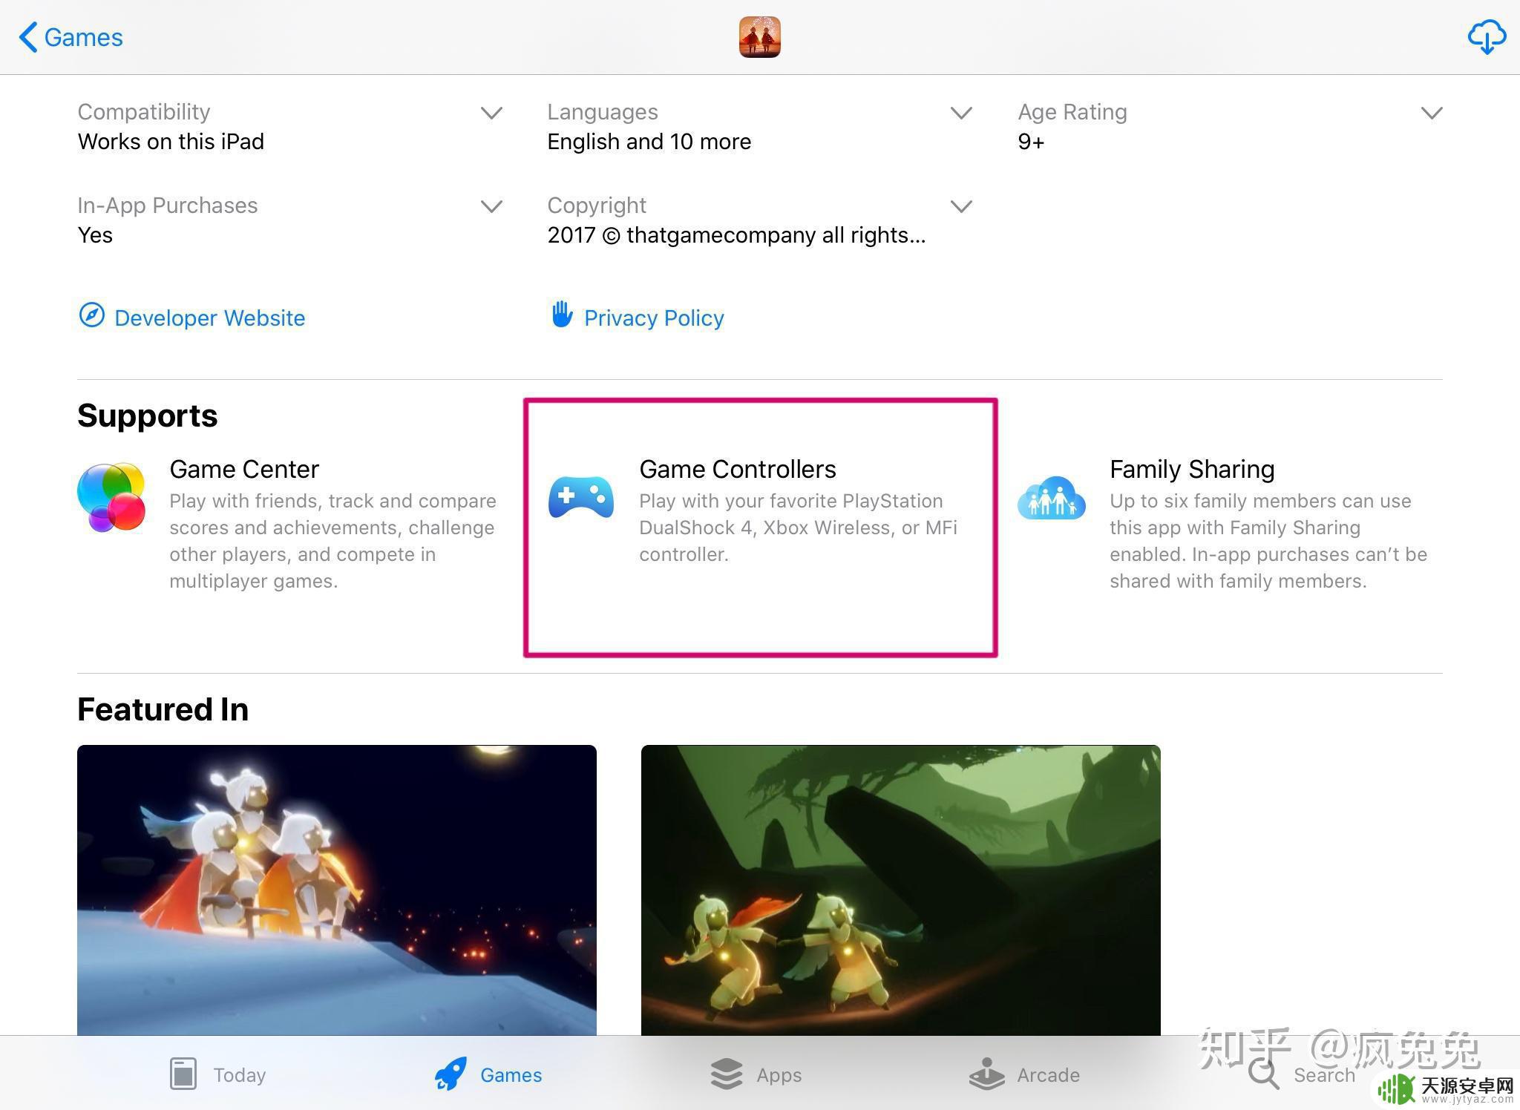Image resolution: width=1520 pixels, height=1110 pixels.
Task: Open the snowy night featured thumbnail
Action: pos(337,890)
